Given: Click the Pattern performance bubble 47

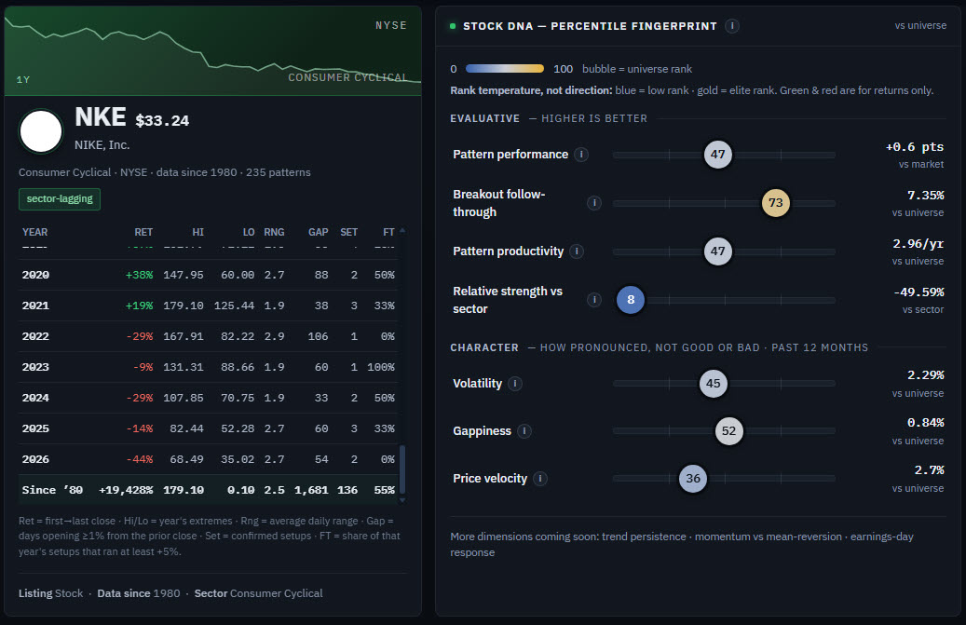Looking at the screenshot, I should (717, 155).
